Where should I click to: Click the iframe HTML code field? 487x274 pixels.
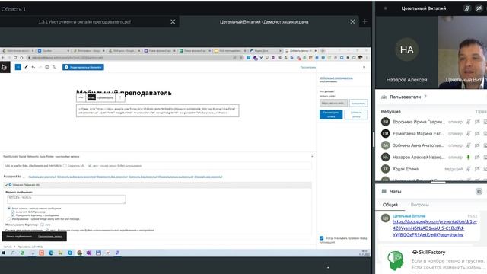[158, 110]
